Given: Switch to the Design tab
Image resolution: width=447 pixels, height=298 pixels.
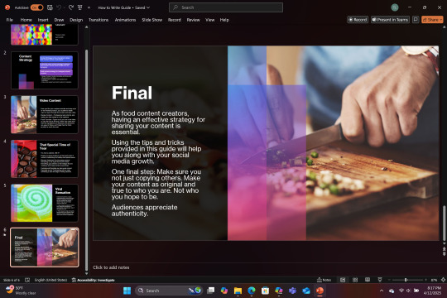Looking at the screenshot, I should [x=76, y=20].
